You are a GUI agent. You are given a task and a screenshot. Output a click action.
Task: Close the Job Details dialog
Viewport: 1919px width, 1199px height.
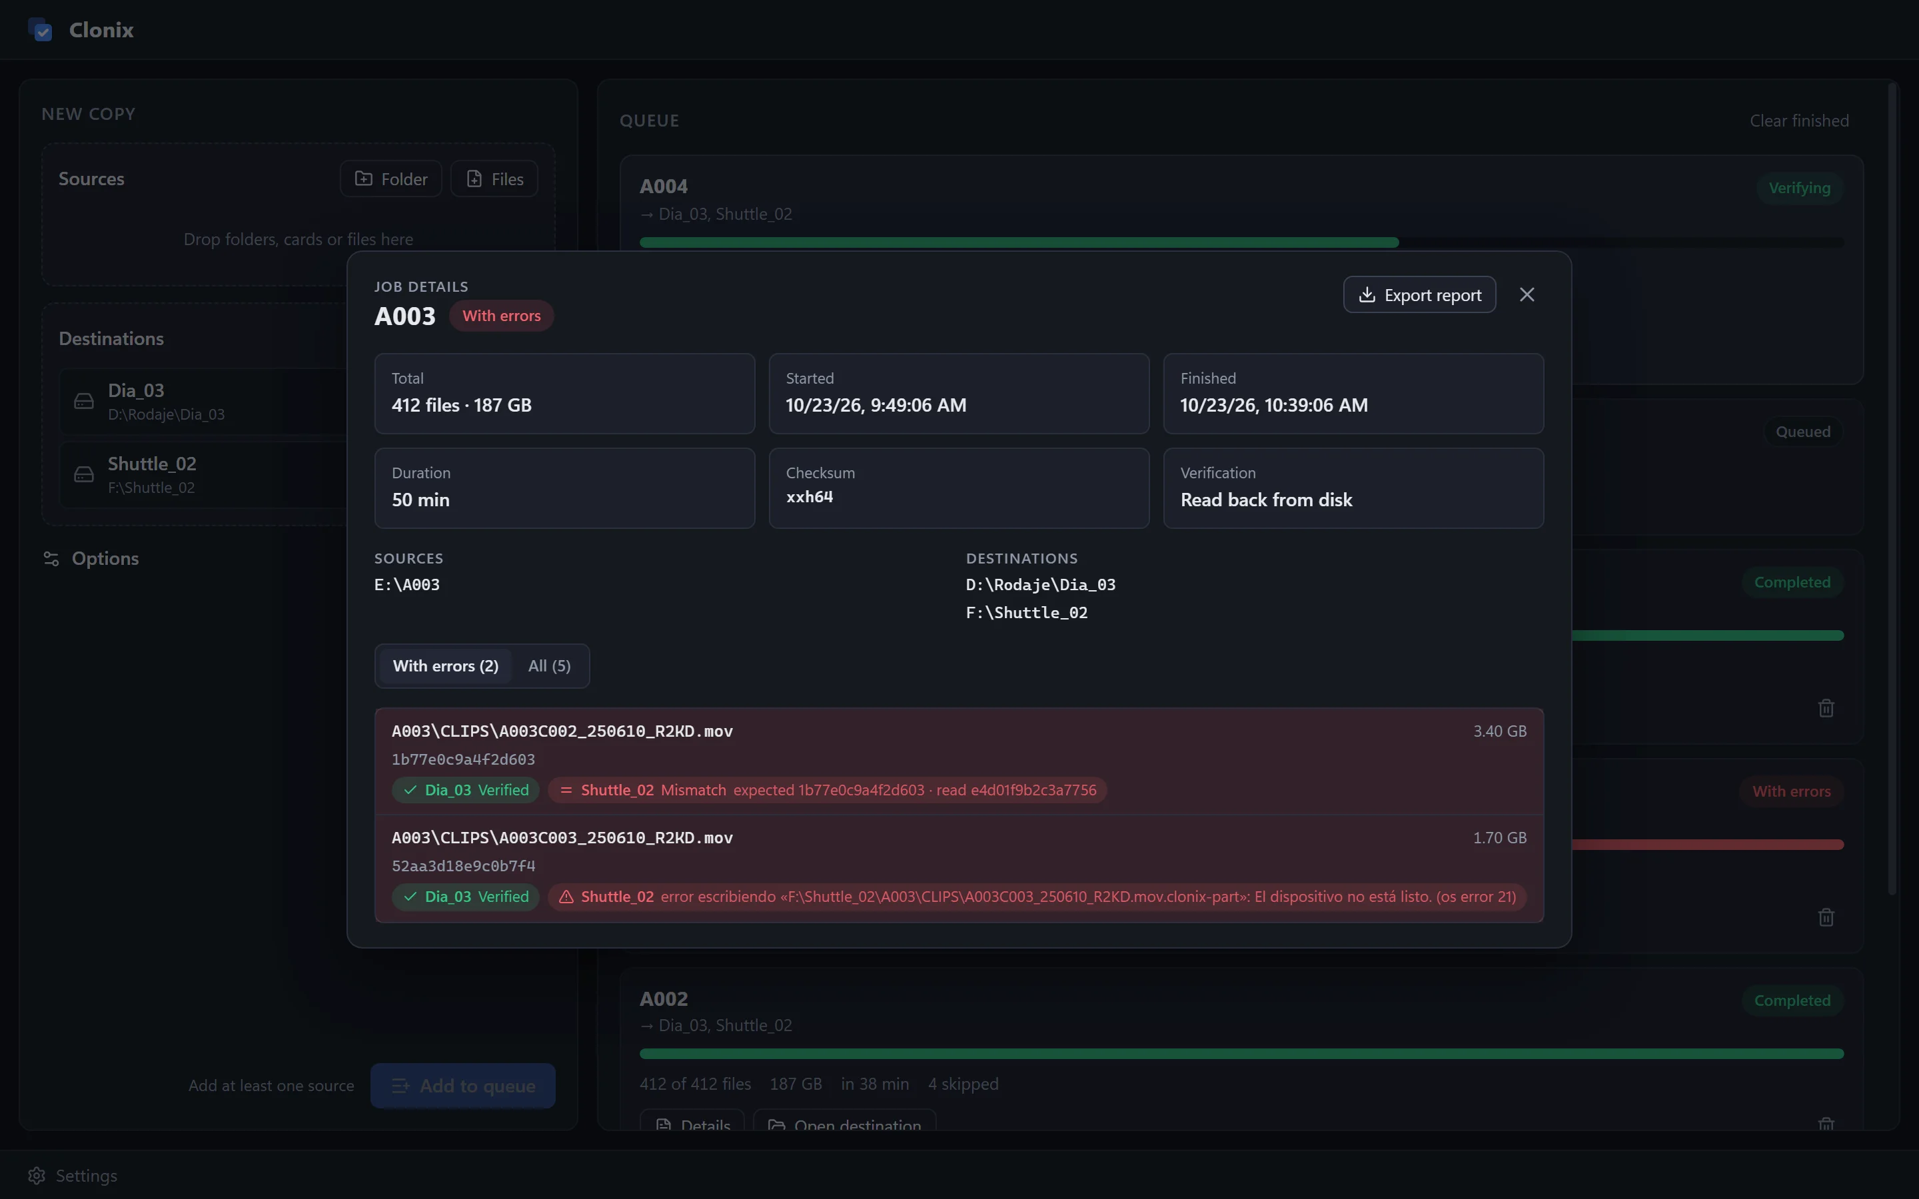click(1527, 295)
